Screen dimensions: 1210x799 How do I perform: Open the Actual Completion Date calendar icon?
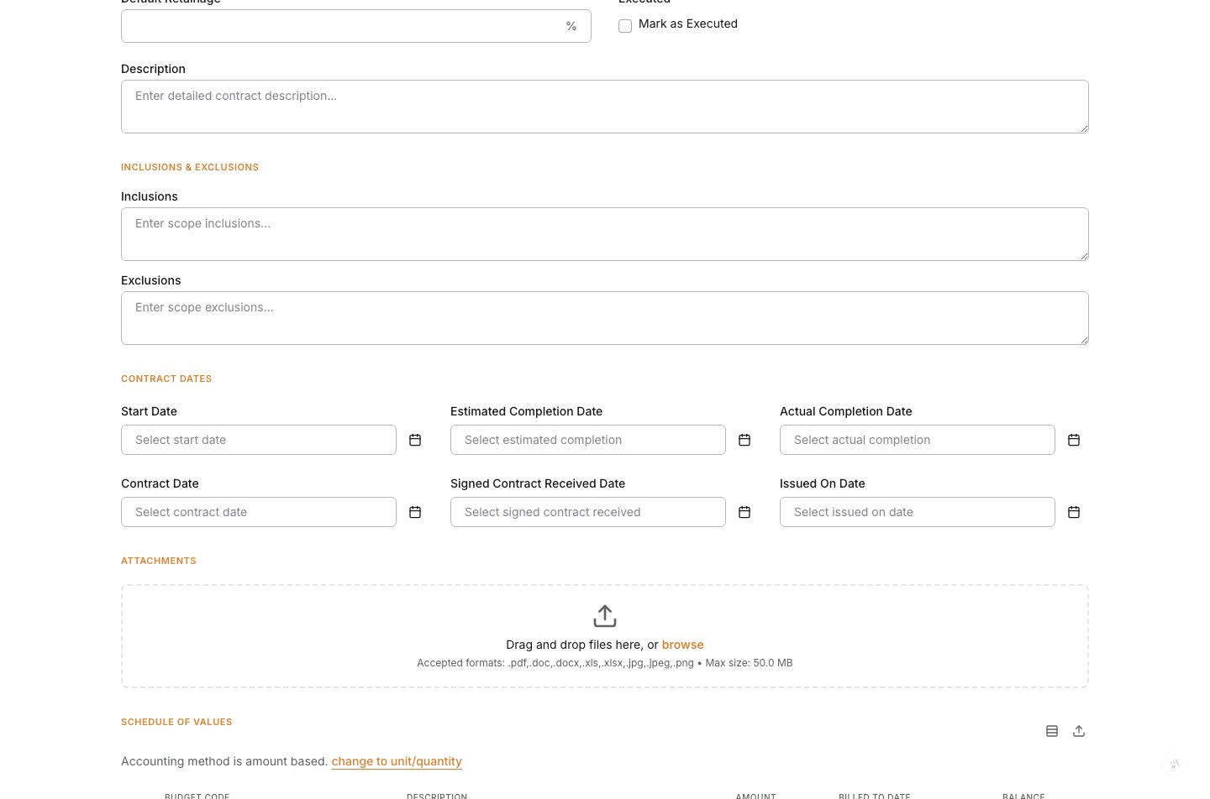click(x=1074, y=440)
